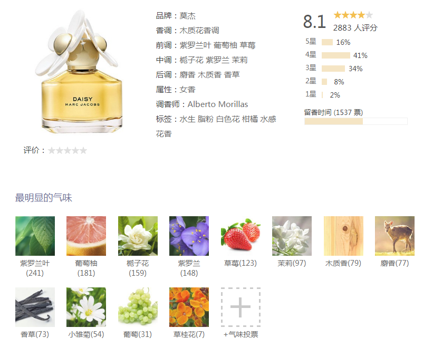Click the strawberry scent image

click(x=240, y=236)
